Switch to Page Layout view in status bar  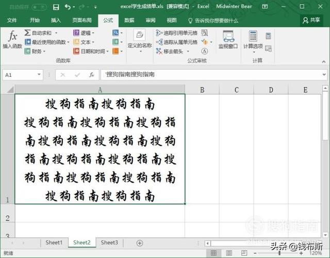229,253
